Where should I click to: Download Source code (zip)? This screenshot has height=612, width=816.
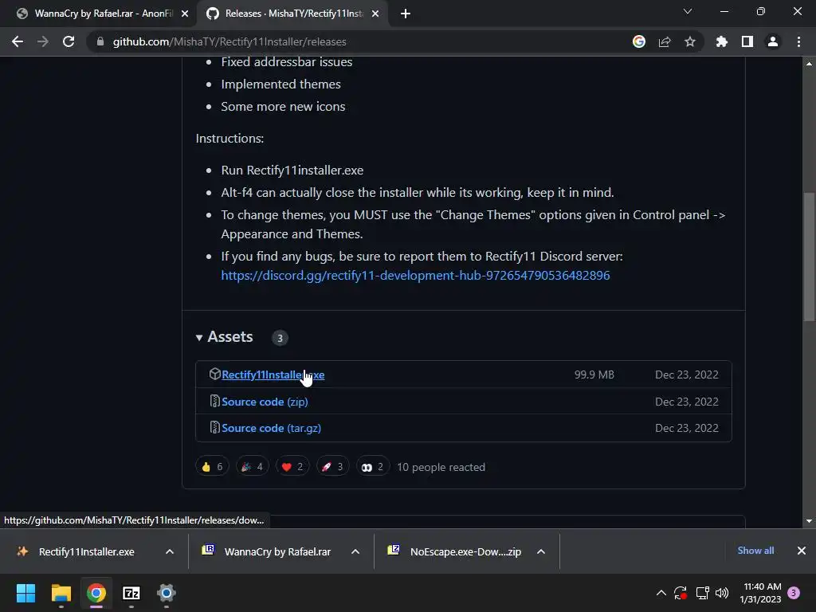tap(265, 402)
